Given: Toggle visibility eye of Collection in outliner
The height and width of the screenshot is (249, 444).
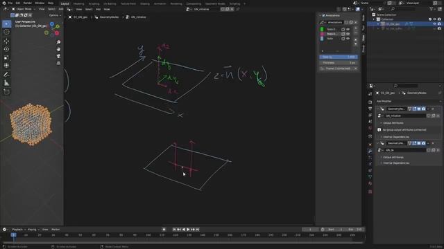Looking at the screenshot, I should (x=435, y=19).
